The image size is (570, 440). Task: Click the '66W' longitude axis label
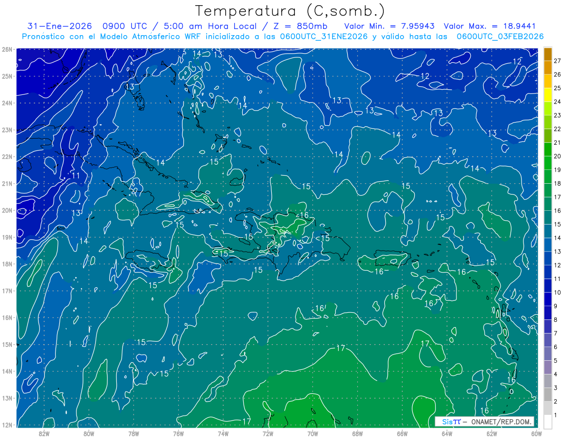coord(402,433)
